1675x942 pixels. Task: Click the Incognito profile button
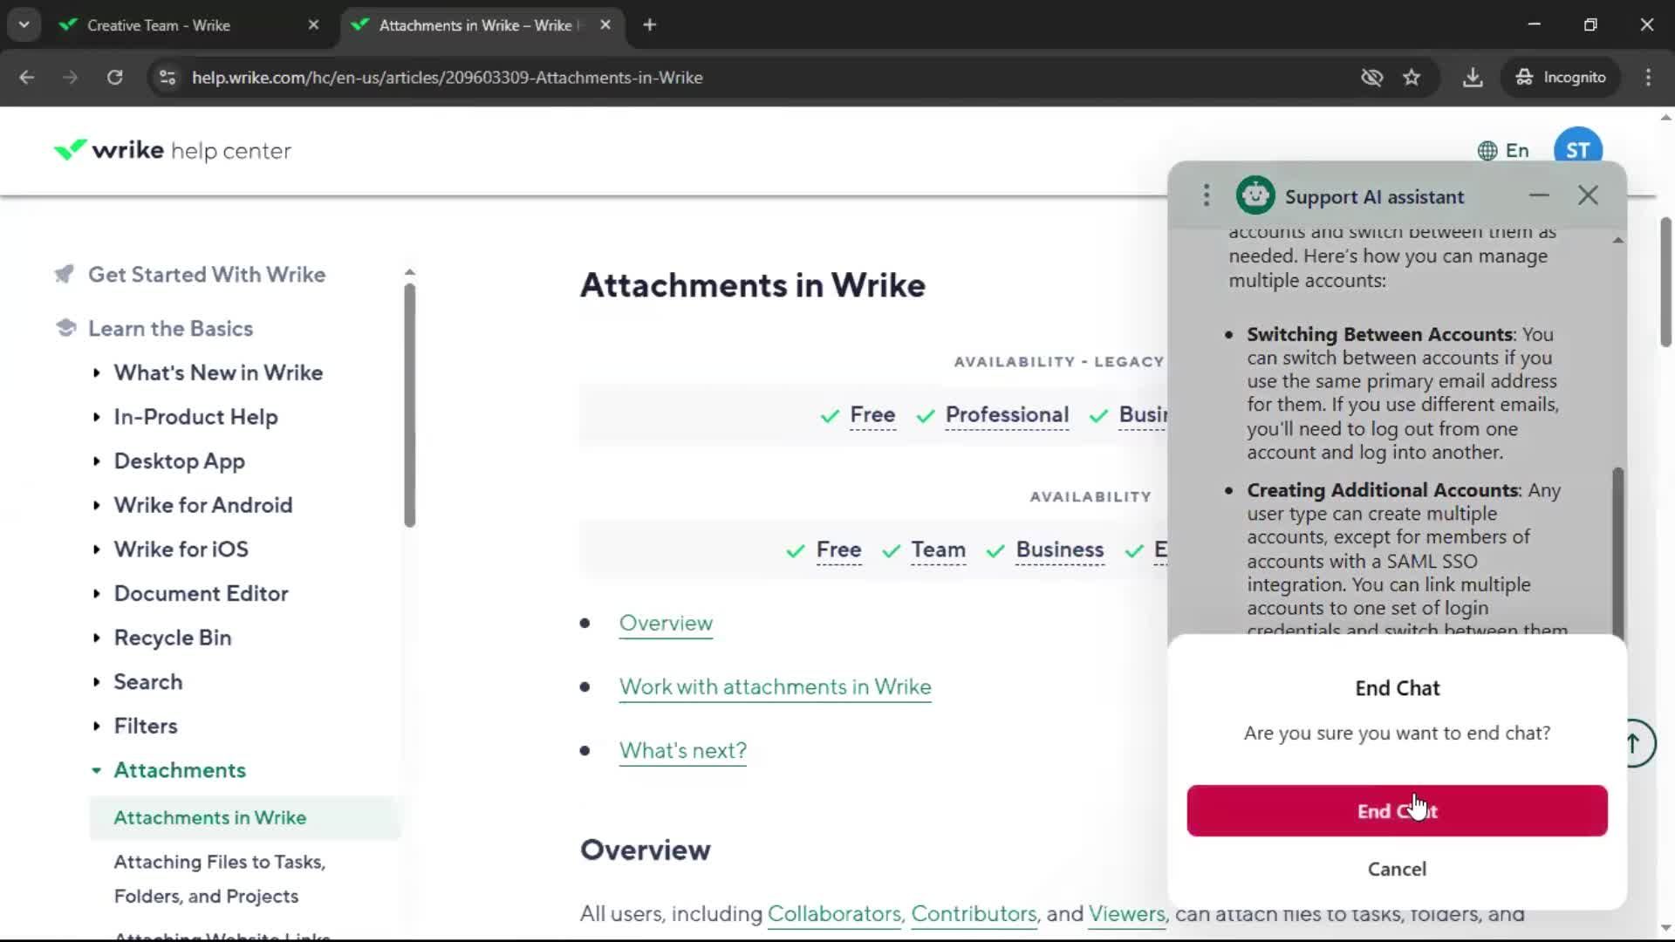pos(1561,78)
